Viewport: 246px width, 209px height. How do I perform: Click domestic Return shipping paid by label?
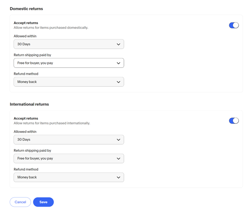click(32, 55)
